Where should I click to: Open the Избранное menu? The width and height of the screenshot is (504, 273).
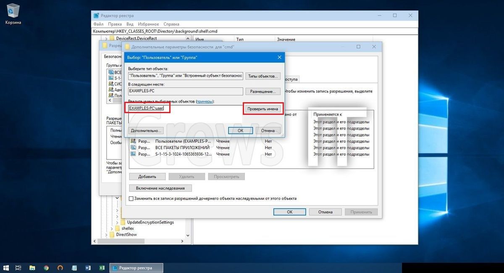148,24
